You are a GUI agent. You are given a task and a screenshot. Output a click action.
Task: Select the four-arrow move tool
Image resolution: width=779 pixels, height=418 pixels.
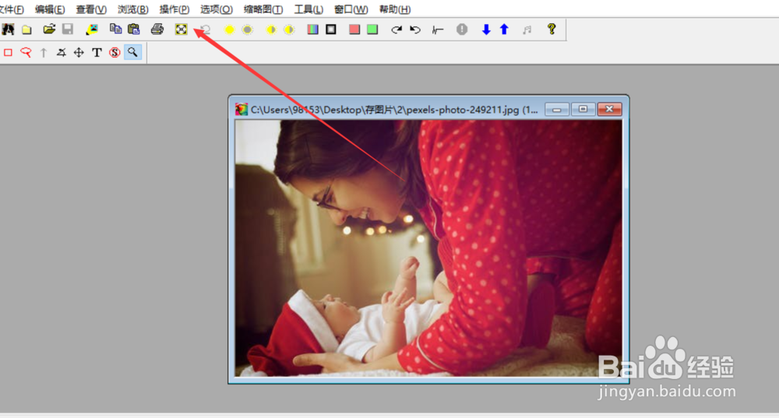point(79,52)
